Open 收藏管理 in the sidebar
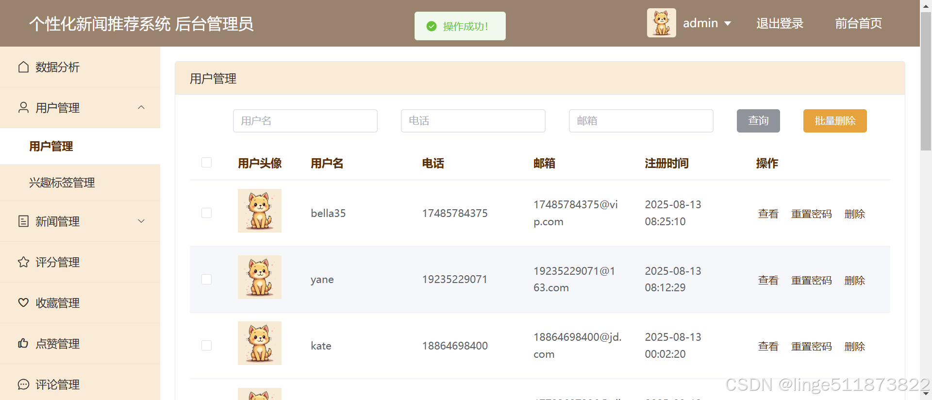932x400 pixels. (80, 303)
